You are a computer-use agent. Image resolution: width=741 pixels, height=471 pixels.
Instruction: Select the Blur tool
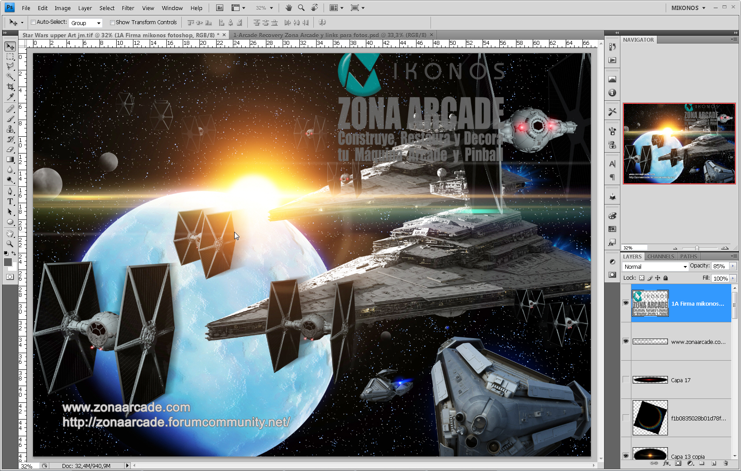pyautogui.click(x=10, y=170)
